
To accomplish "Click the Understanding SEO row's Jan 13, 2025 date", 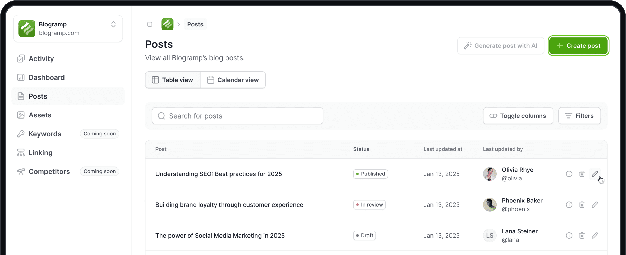I will [441, 174].
